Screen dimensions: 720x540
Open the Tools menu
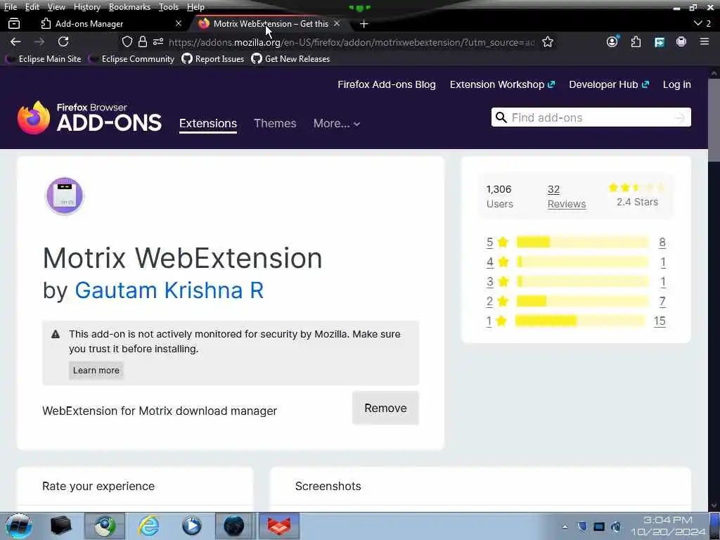coord(169,7)
